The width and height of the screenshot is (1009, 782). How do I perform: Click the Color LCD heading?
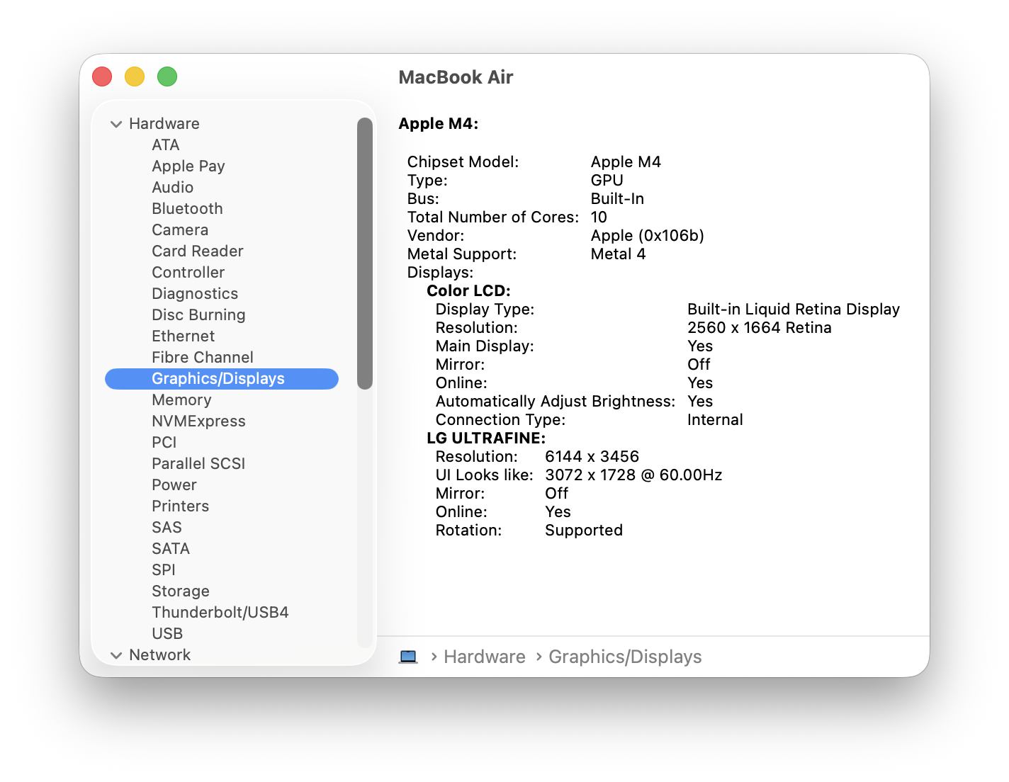(468, 290)
